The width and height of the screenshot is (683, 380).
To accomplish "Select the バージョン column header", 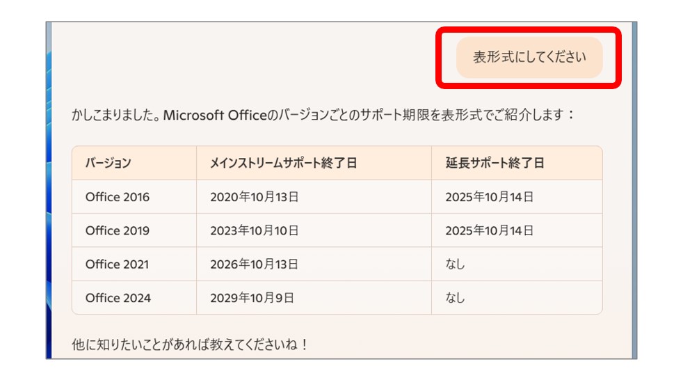I will tap(134, 163).
